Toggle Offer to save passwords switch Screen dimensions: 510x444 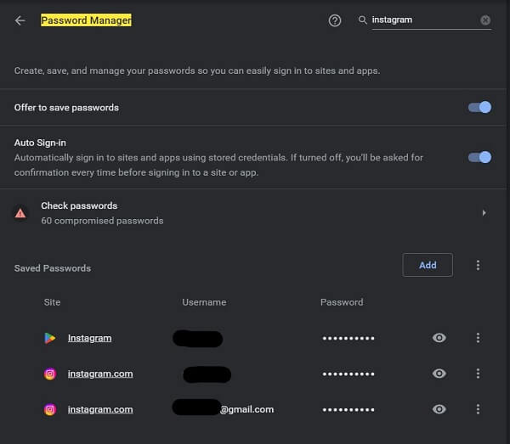(479, 107)
